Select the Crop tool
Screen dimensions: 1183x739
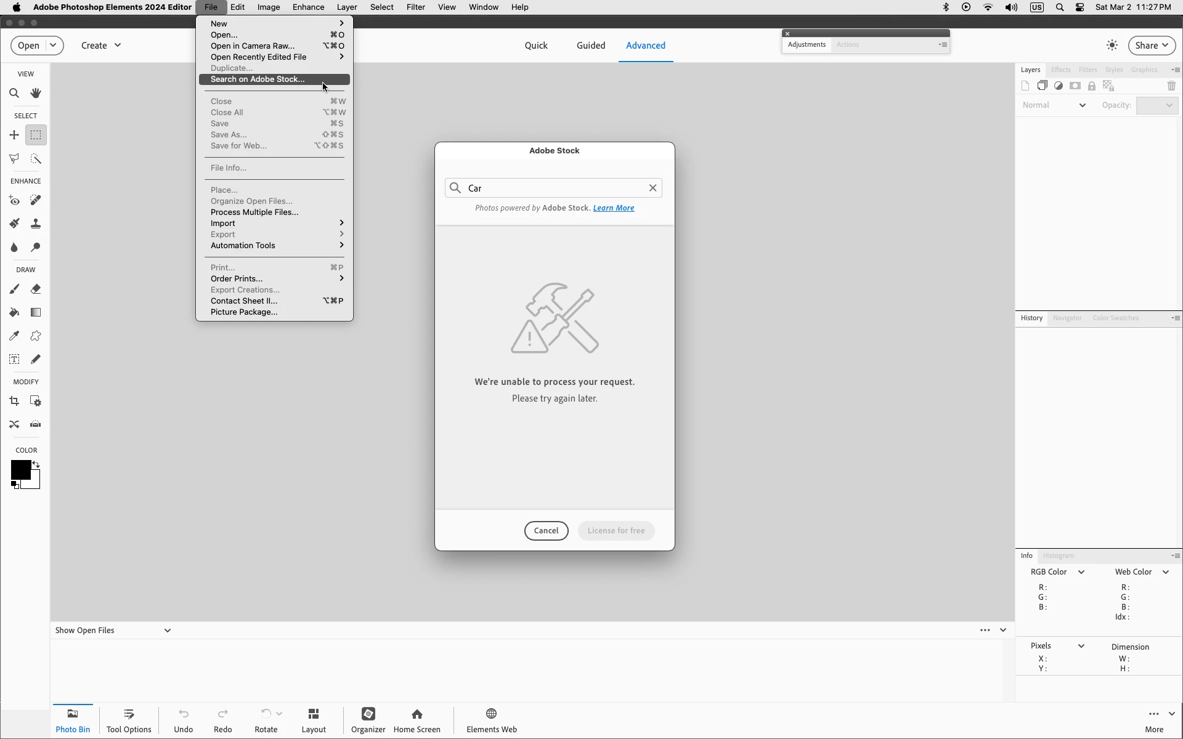pos(14,402)
